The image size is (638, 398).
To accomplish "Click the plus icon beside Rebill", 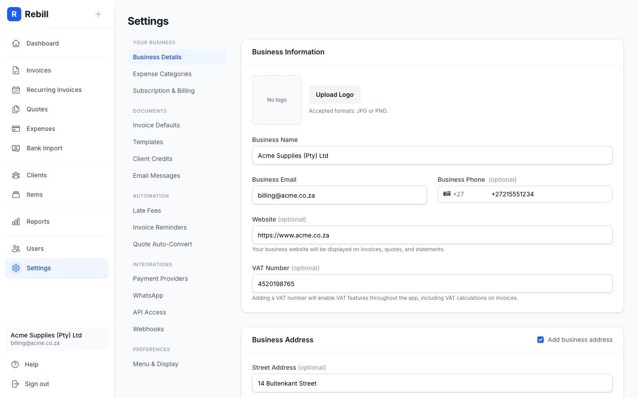I will (x=98, y=14).
